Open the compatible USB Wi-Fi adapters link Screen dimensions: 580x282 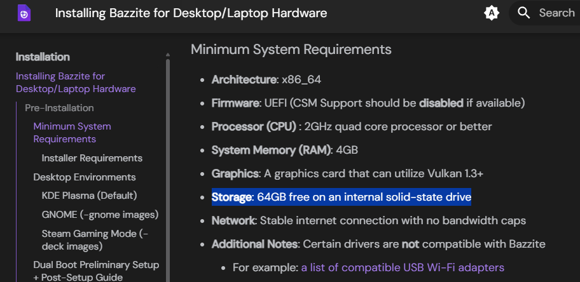(x=403, y=267)
